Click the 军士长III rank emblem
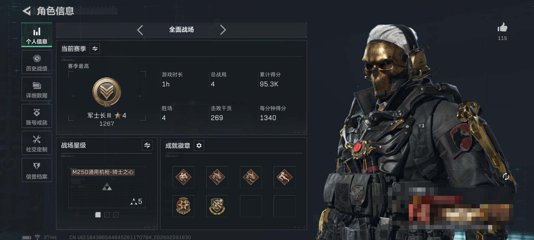534x240 pixels. [x=107, y=92]
